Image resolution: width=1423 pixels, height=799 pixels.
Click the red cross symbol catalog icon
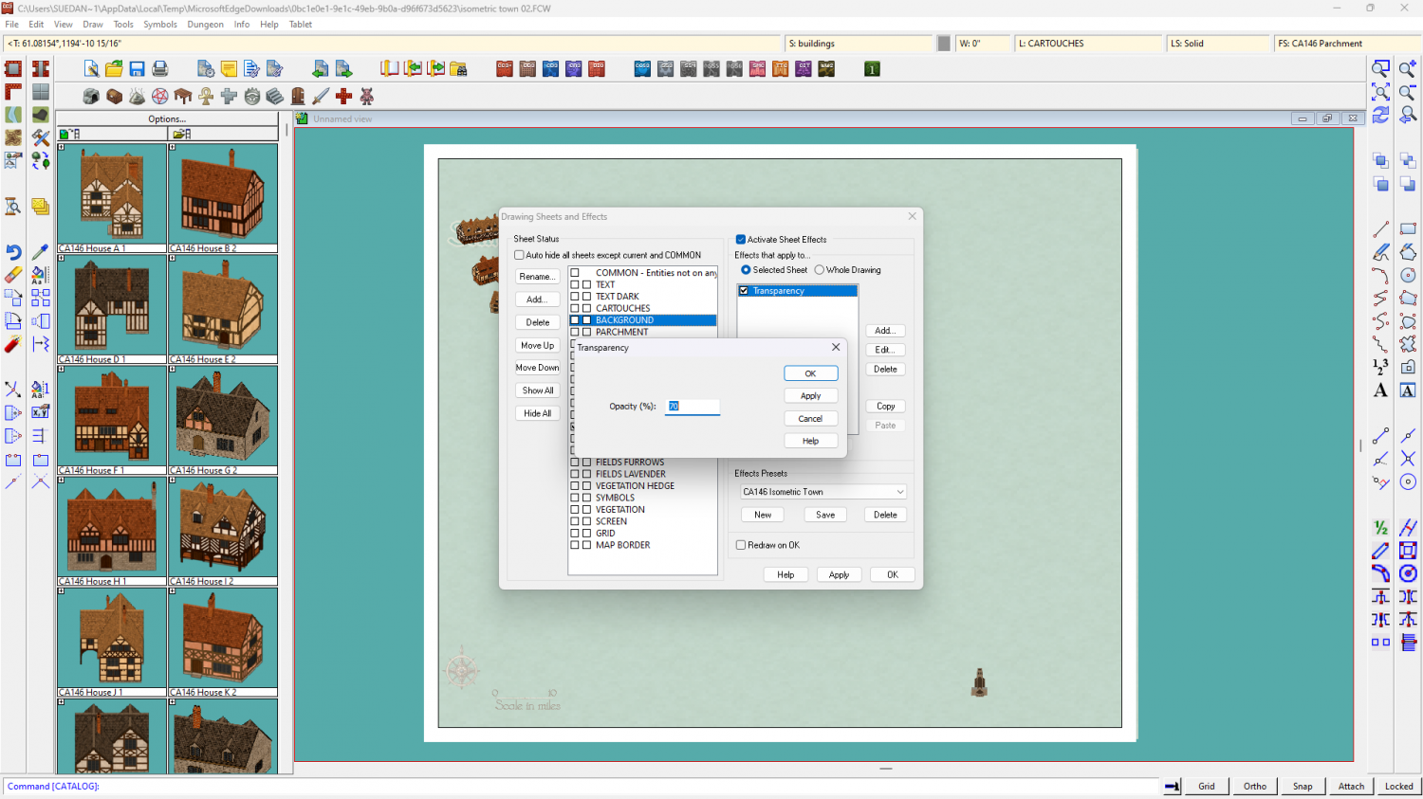[x=343, y=96]
